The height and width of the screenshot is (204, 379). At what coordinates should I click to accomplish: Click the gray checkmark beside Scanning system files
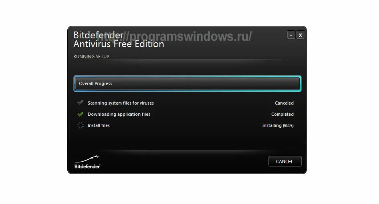(80, 103)
